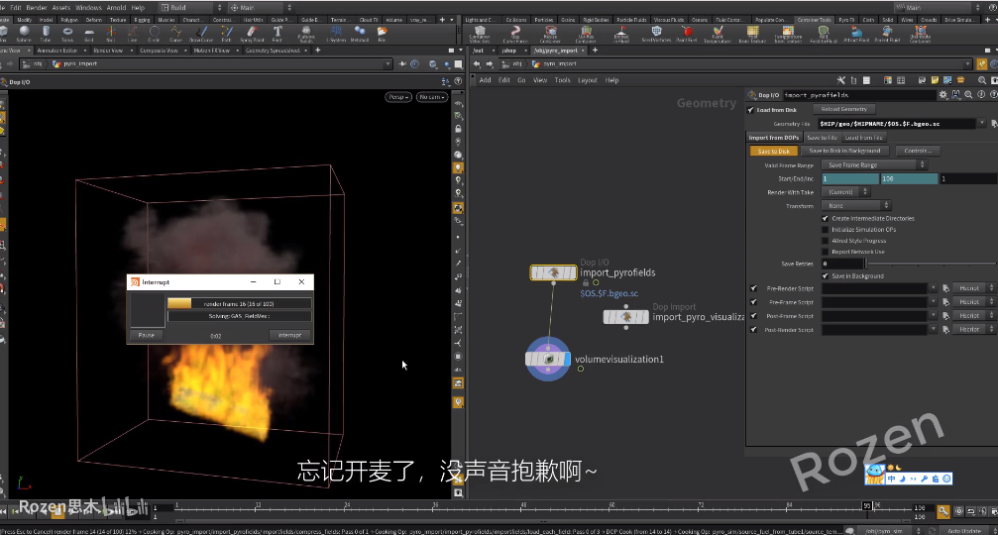Click the import_pyrofields node
998x535 pixels.
[553, 272]
